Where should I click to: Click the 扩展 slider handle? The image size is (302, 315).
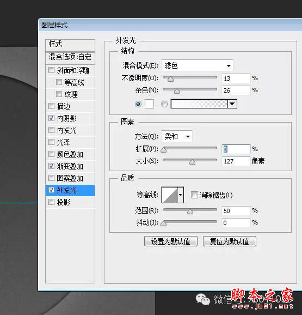tap(164, 150)
